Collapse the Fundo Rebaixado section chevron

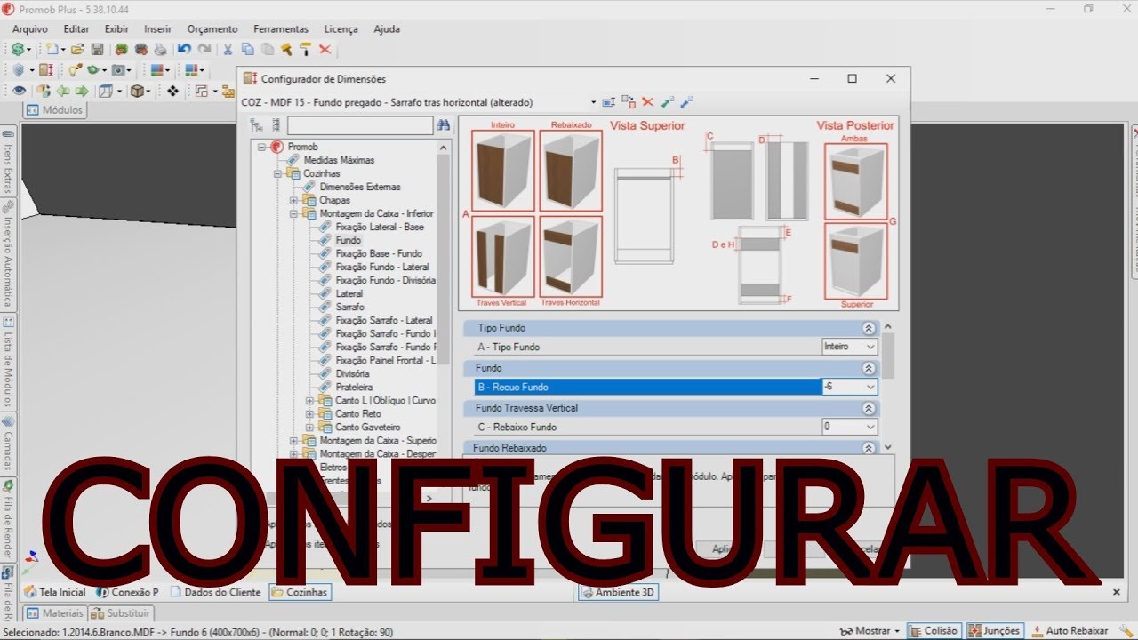pos(869,448)
